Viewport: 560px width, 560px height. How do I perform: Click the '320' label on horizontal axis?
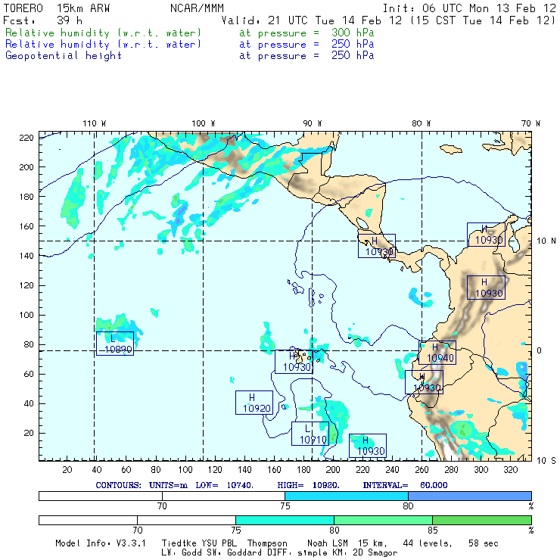[x=510, y=470]
